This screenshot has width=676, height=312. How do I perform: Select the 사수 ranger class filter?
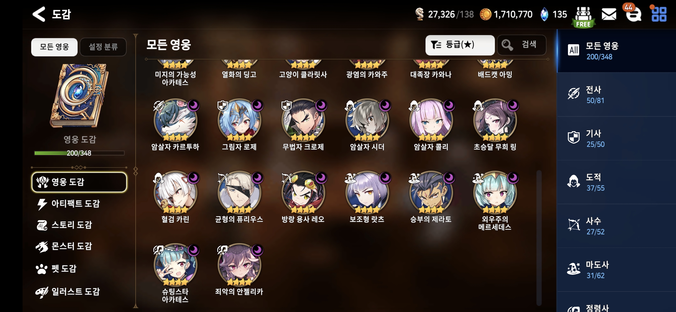(x=616, y=226)
